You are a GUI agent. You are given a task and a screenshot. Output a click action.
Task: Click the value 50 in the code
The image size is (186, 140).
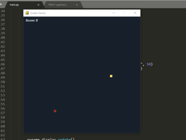pos(148,64)
